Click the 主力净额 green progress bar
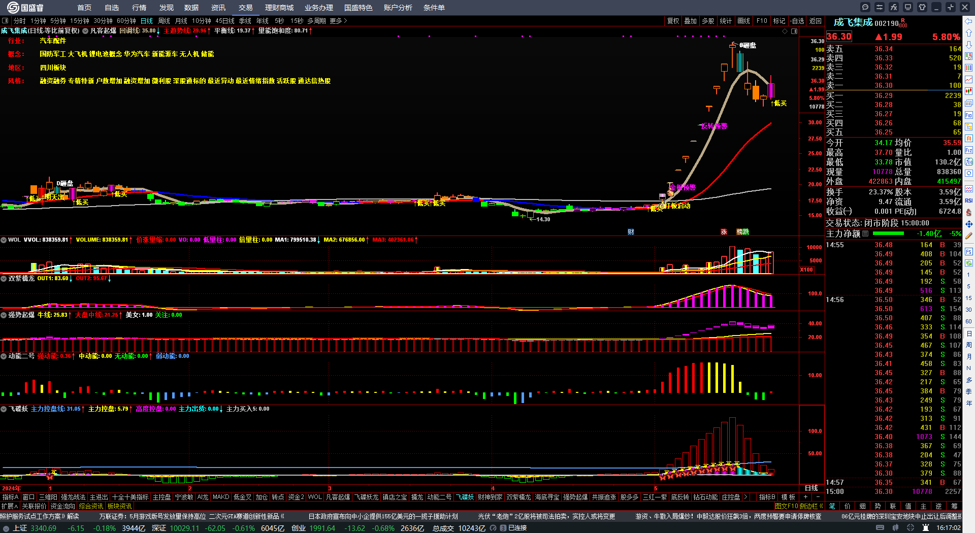Image resolution: width=975 pixels, height=533 pixels. pos(888,234)
